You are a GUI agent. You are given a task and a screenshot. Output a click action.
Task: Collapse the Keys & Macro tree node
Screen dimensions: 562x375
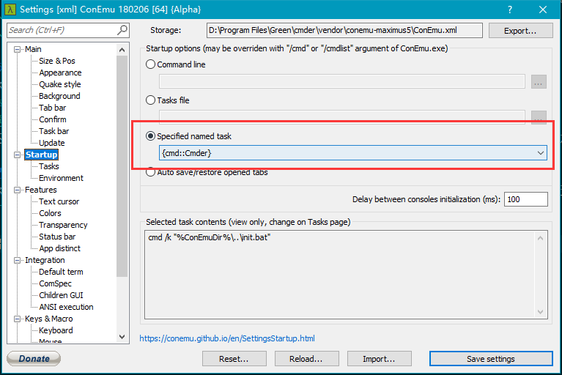17,319
